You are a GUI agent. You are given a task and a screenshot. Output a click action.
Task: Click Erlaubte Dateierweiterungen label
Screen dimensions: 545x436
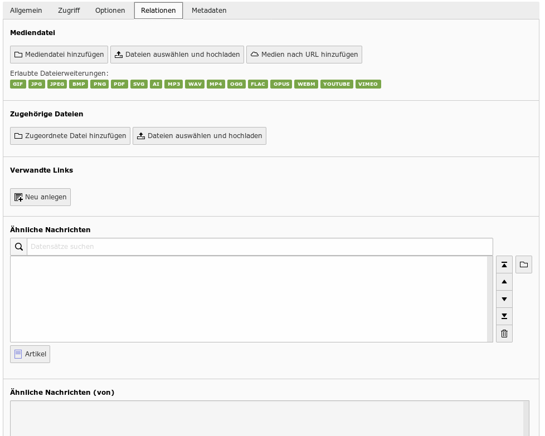(x=59, y=74)
